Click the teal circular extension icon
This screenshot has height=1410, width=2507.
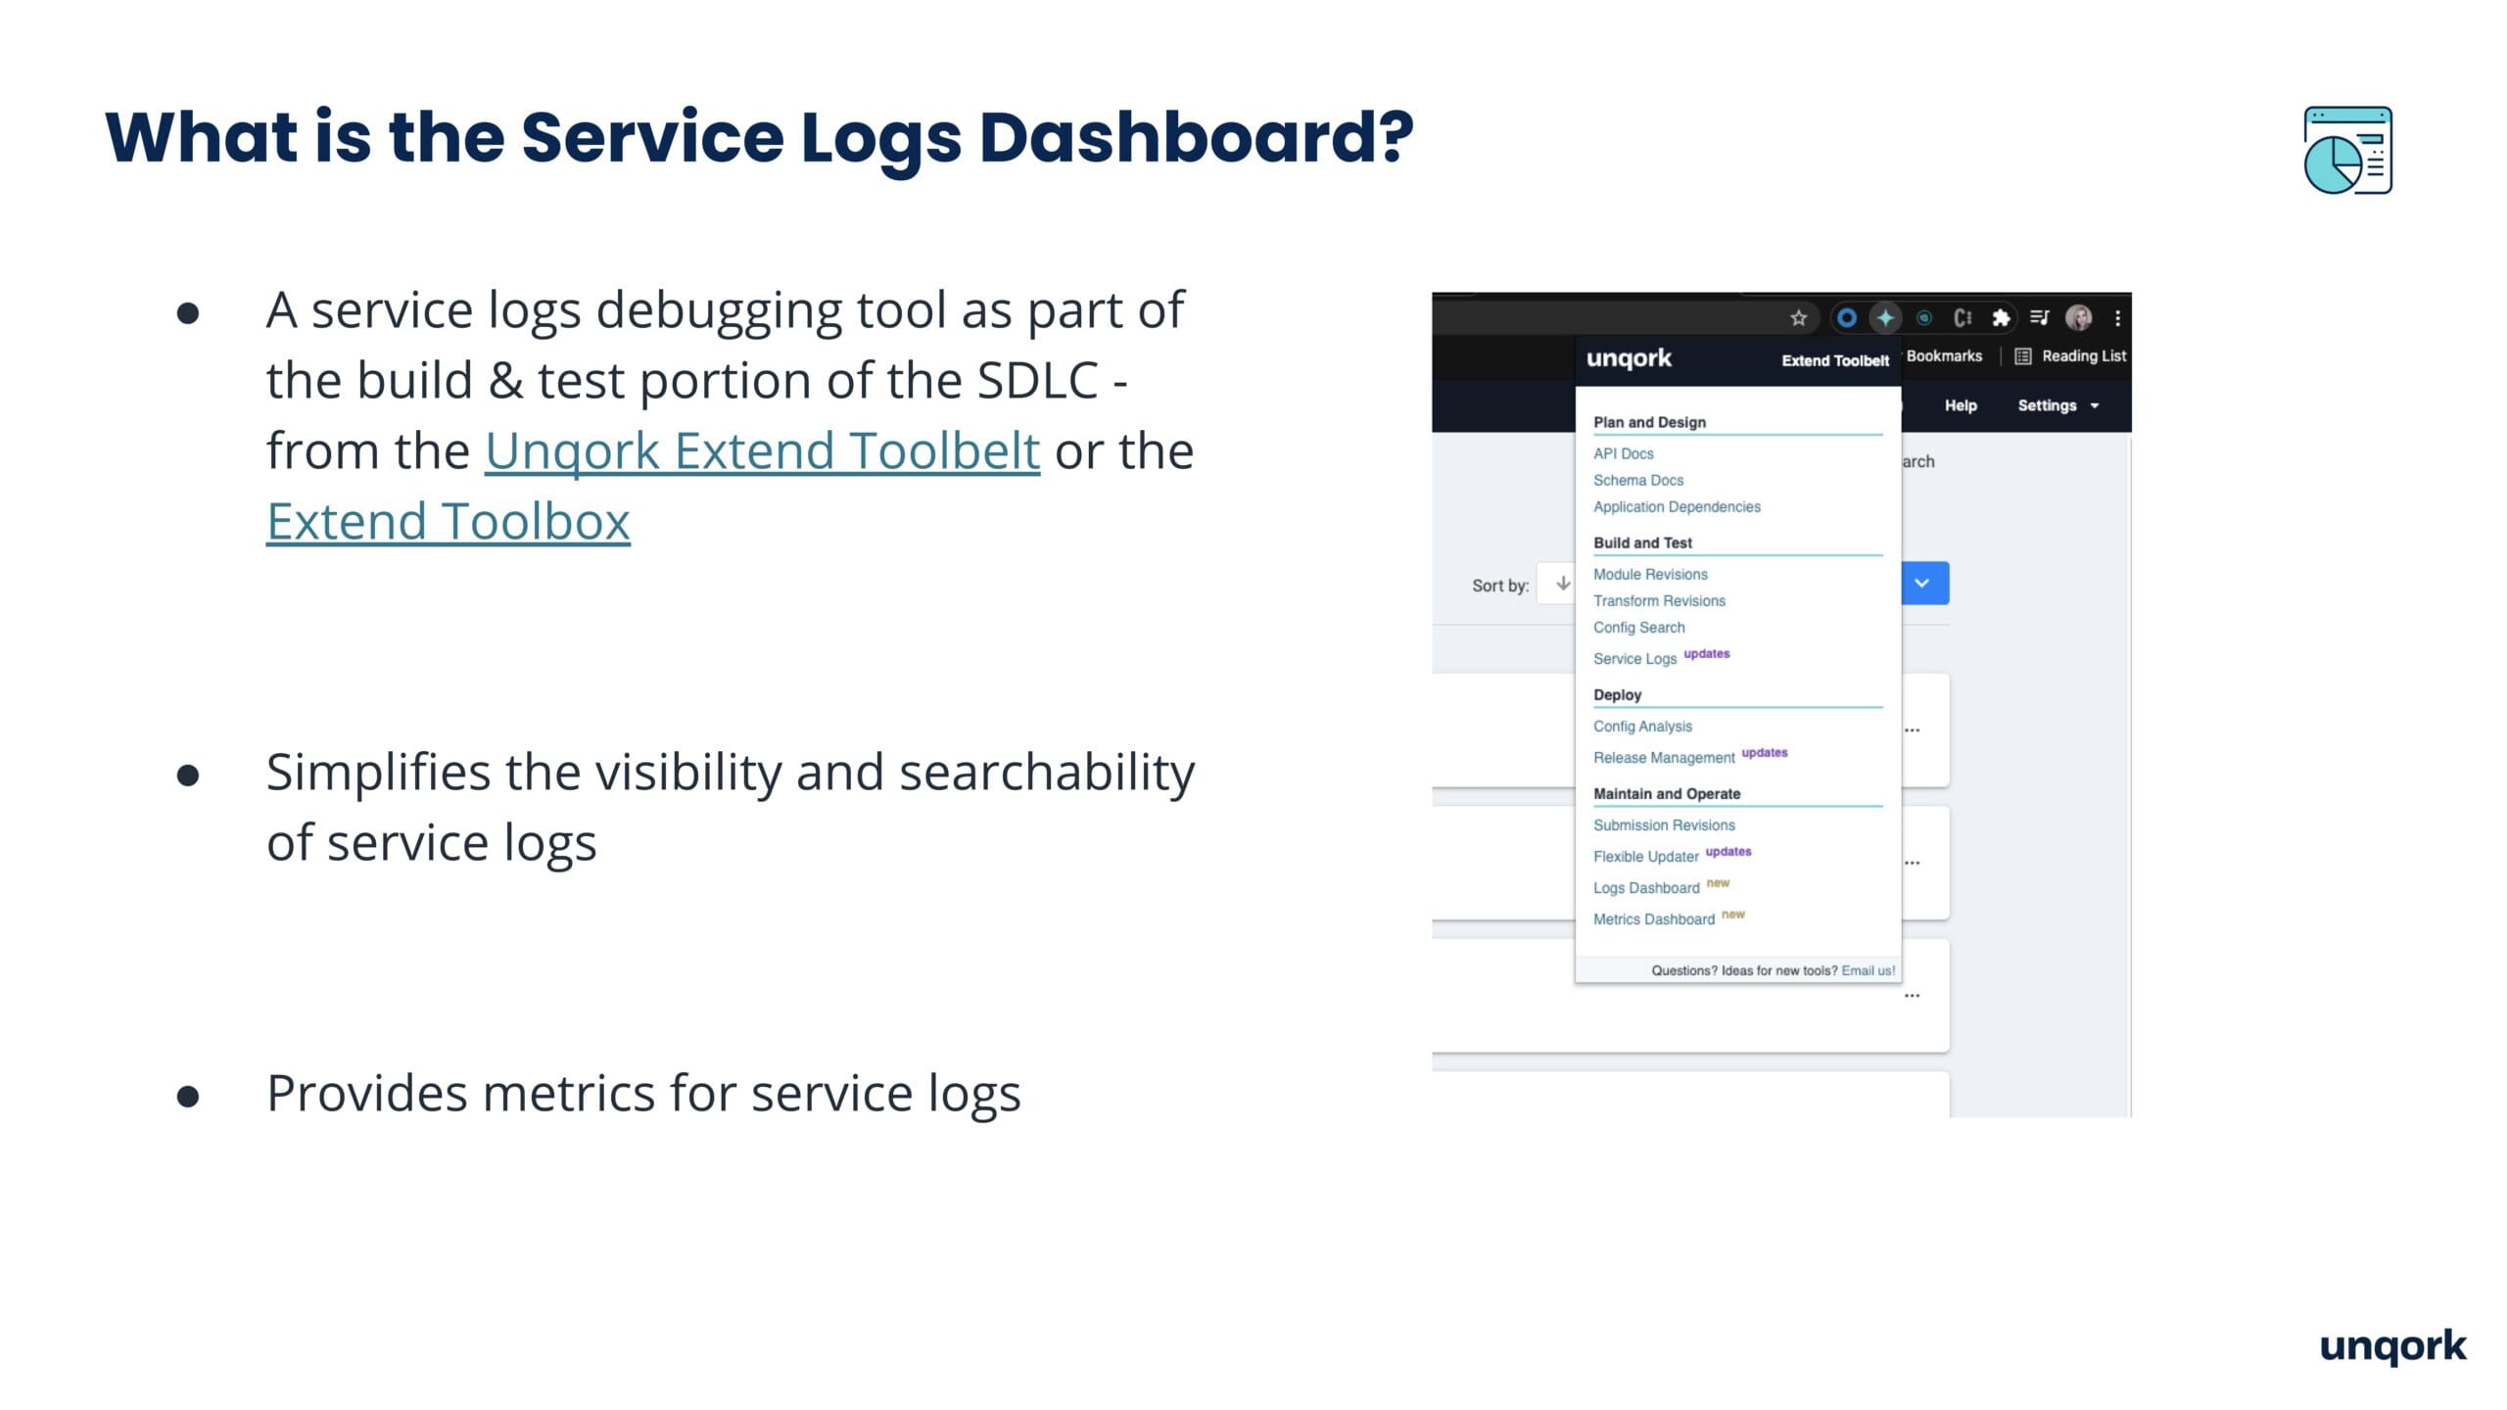[1923, 318]
